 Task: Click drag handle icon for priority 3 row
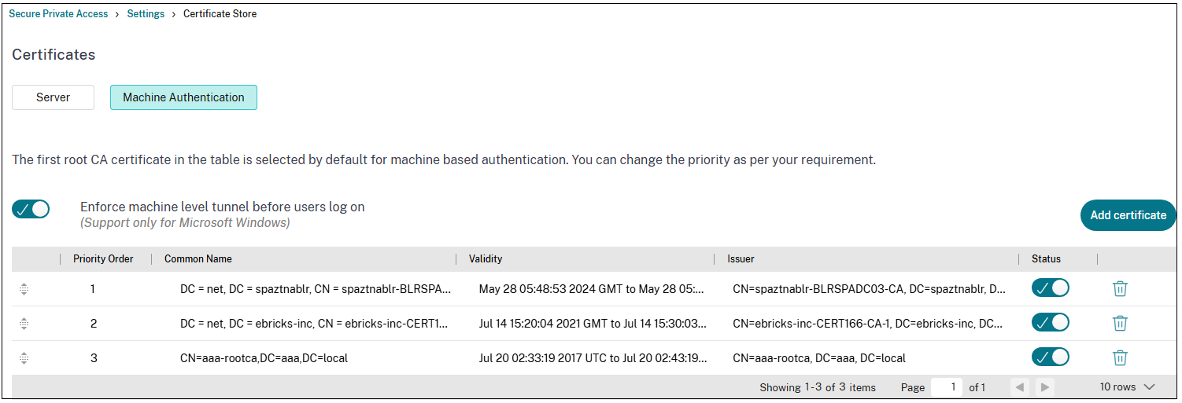[24, 357]
